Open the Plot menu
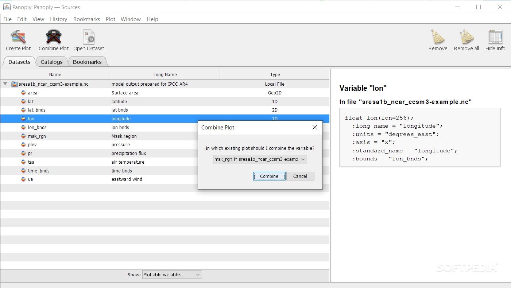The image size is (511, 288). (111, 19)
